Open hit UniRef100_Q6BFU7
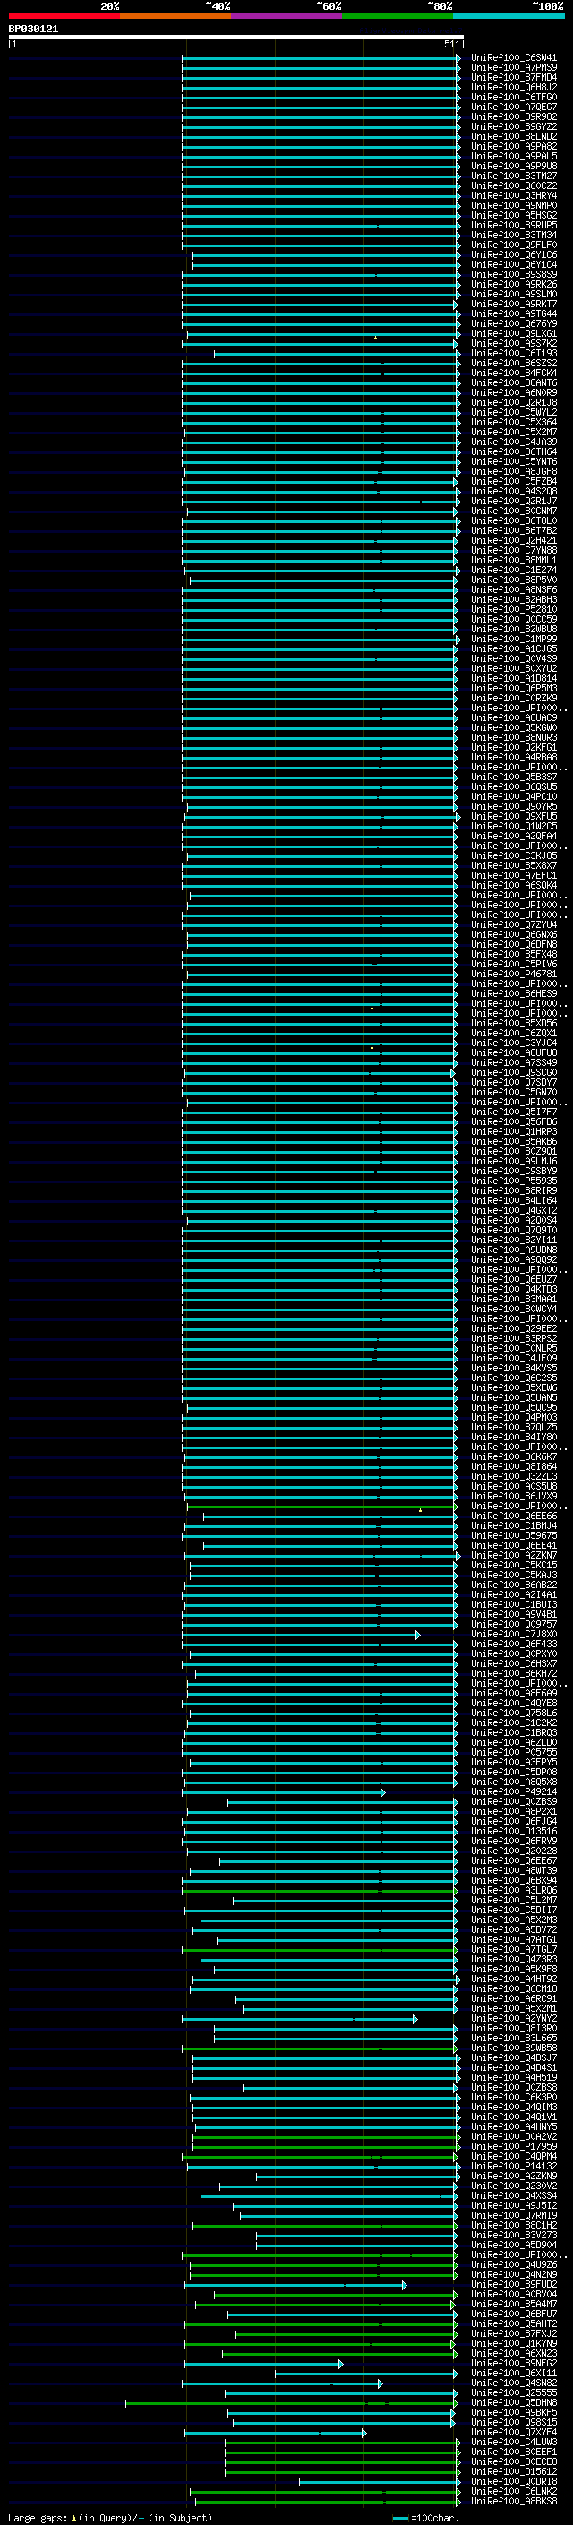573x2525 pixels. 514,2314
